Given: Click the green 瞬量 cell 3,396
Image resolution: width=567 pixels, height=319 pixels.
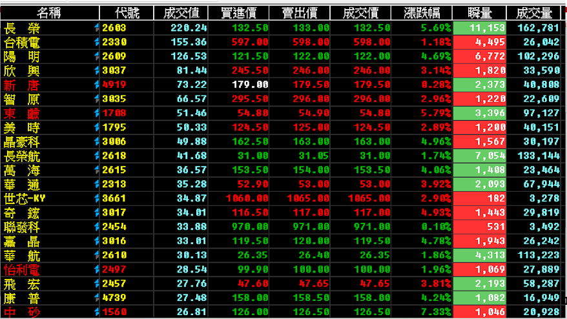Looking at the screenshot, I should [x=479, y=113].
